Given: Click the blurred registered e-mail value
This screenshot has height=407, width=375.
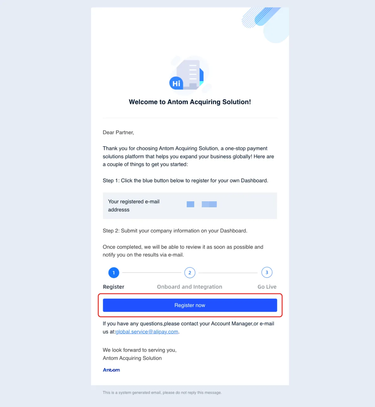Looking at the screenshot, I should (x=202, y=204).
